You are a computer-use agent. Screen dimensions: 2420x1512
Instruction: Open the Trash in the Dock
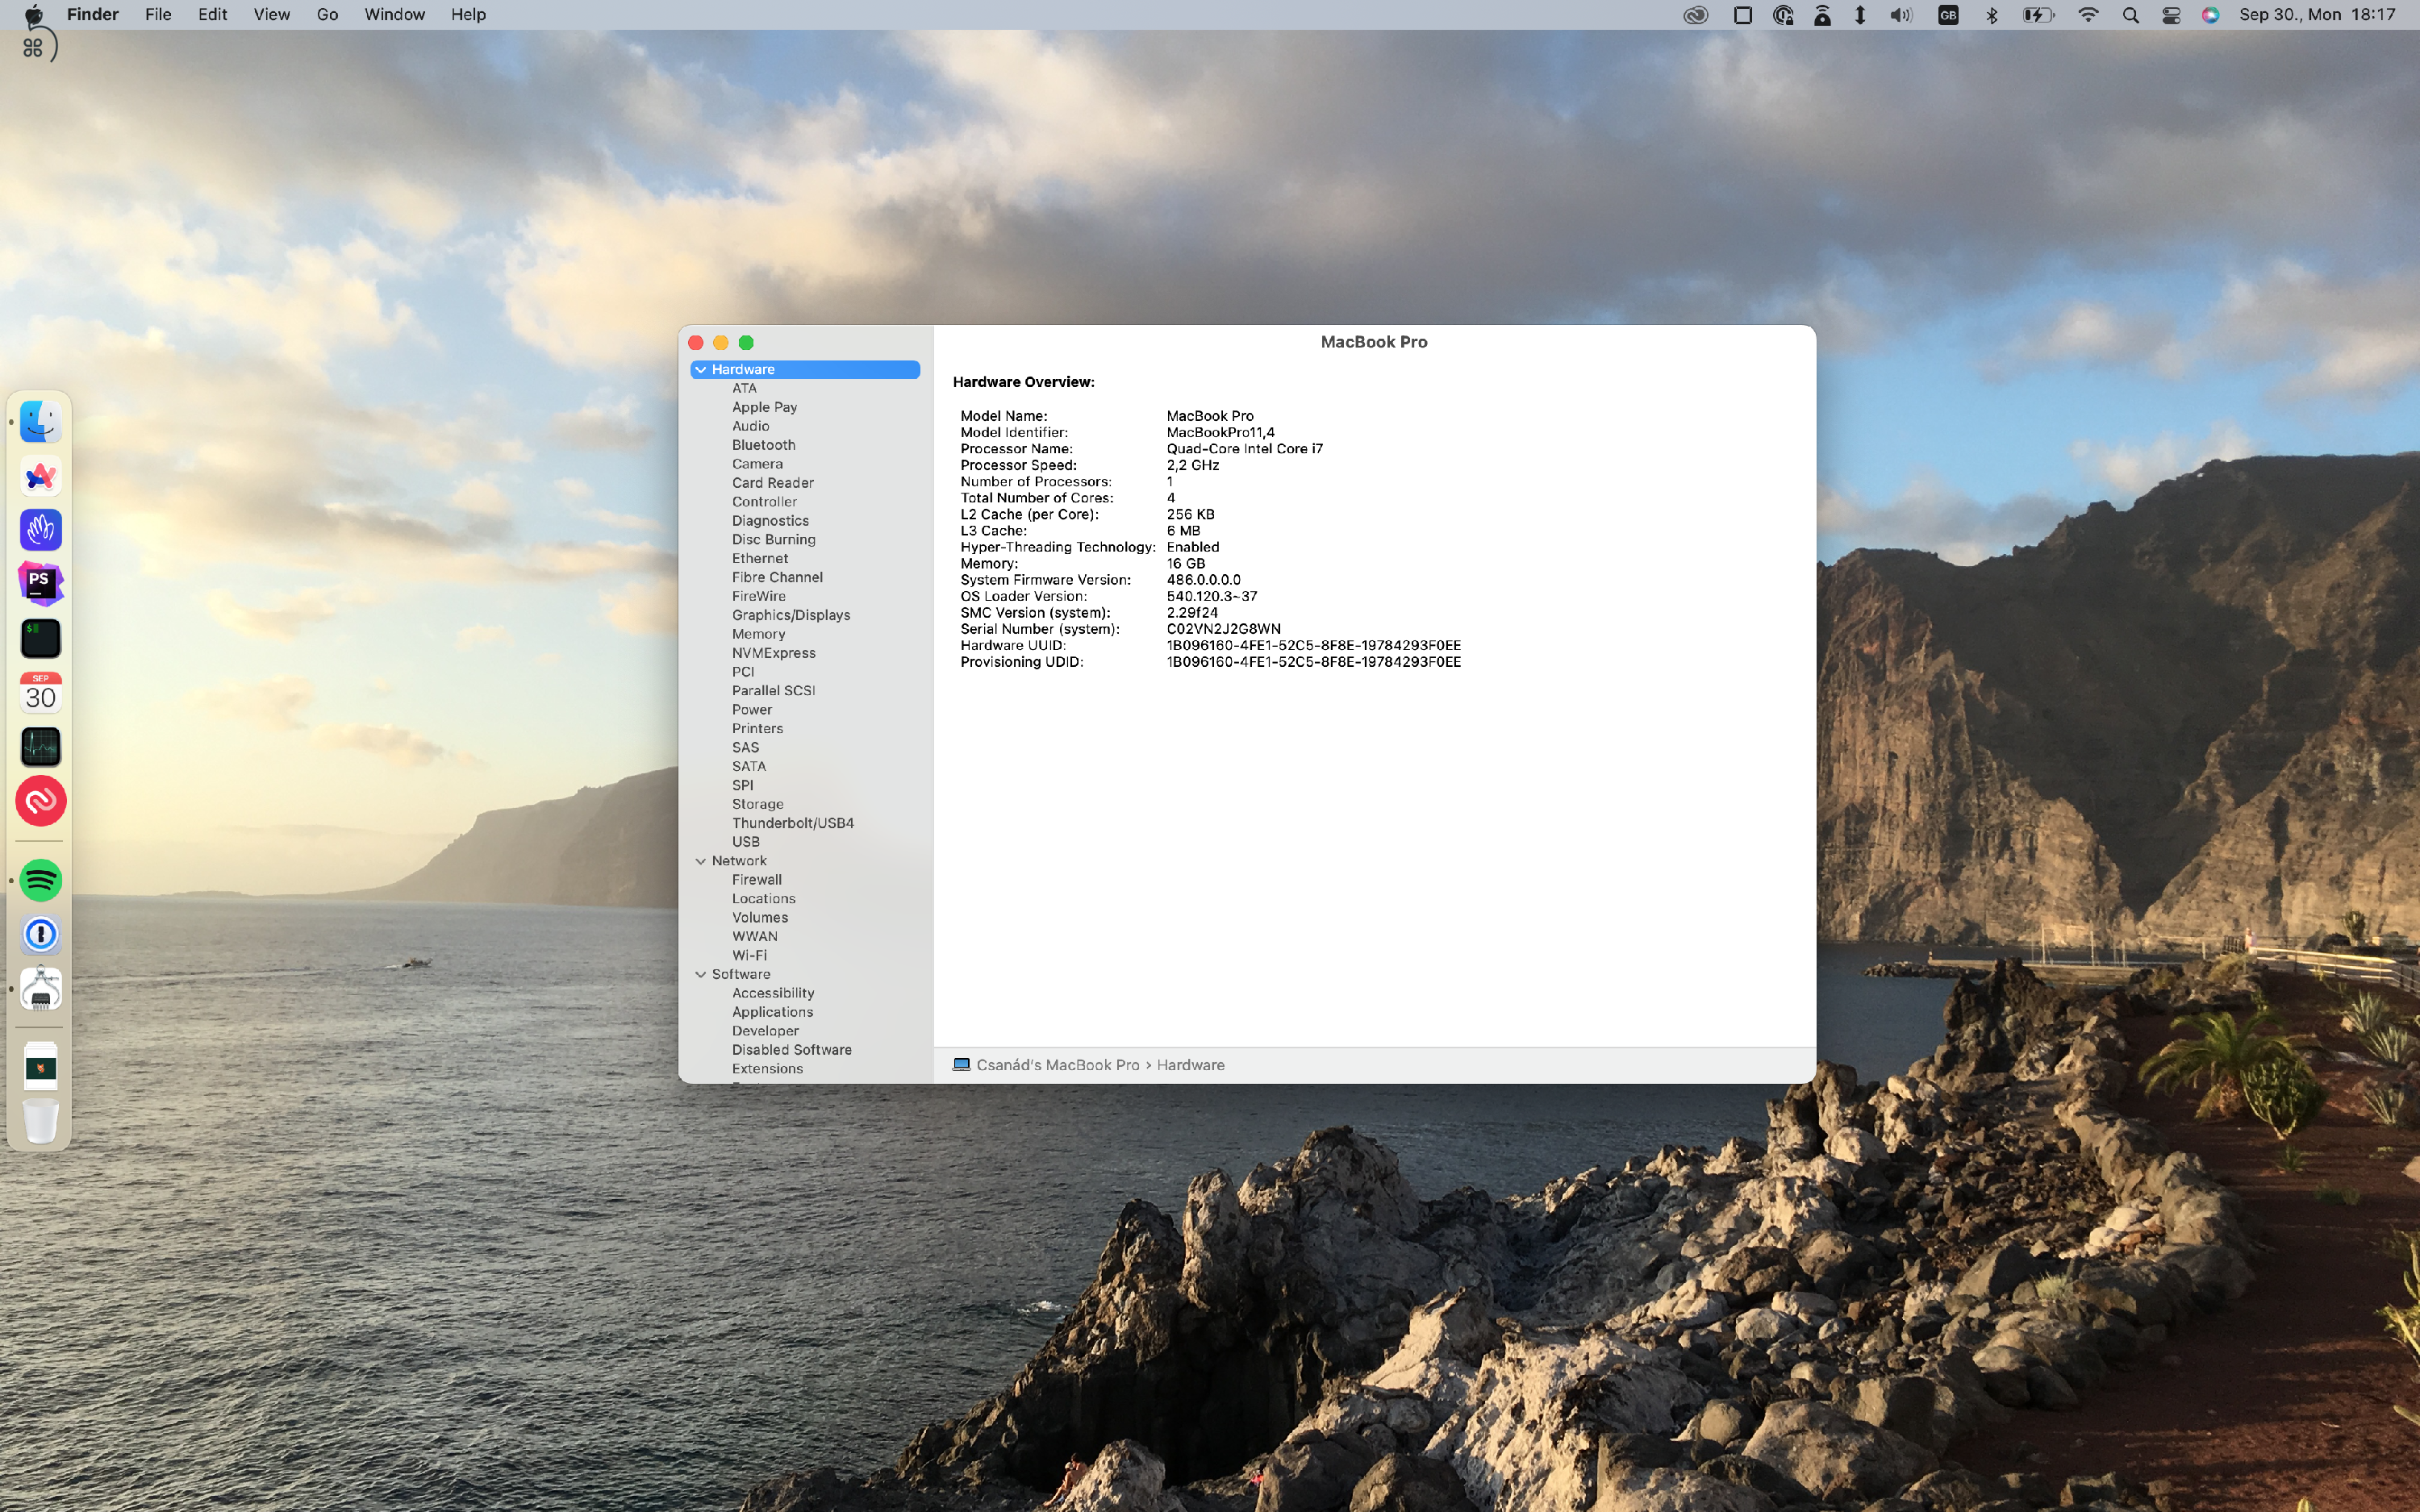41,1120
